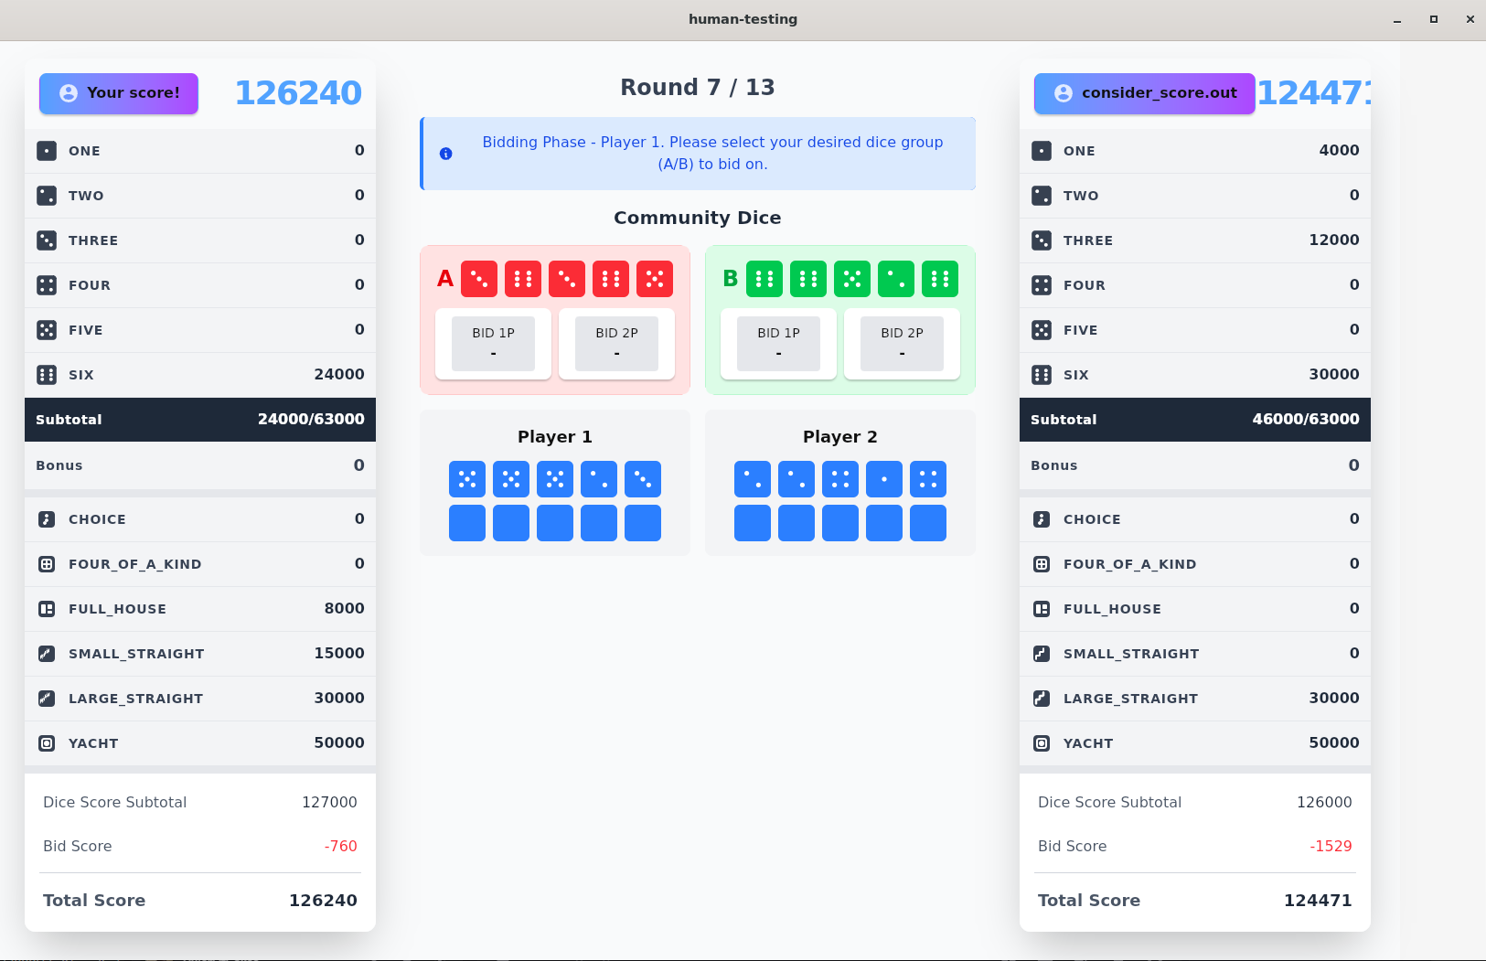The height and width of the screenshot is (961, 1486).
Task: Click Player 1's empty last bottom-row die slot
Action: 643,523
